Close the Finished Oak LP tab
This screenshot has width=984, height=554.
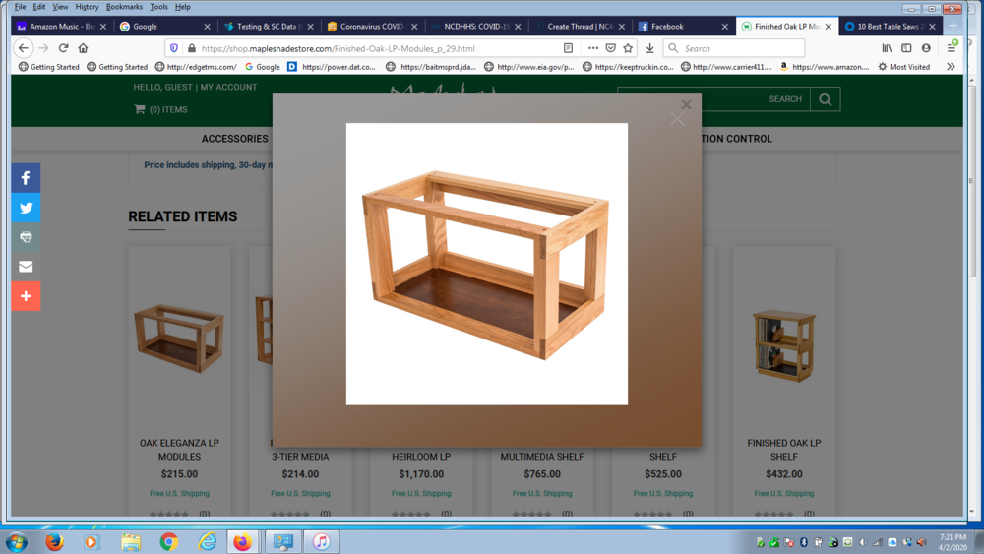[829, 27]
